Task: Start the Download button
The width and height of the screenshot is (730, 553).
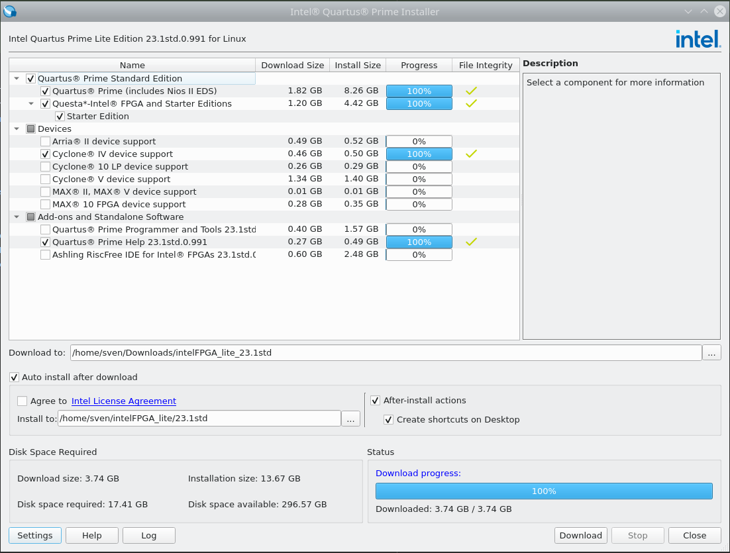Action: pos(580,535)
